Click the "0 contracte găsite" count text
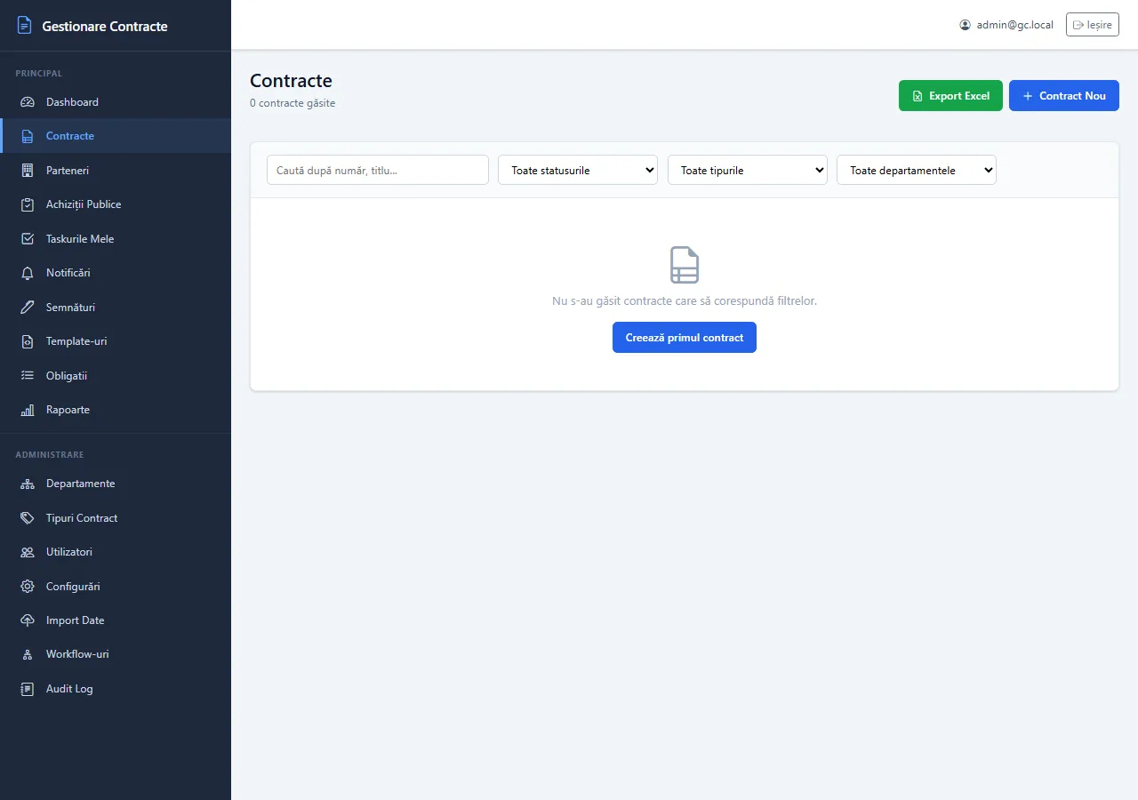Screen dimensions: 1138x800 point(293,103)
